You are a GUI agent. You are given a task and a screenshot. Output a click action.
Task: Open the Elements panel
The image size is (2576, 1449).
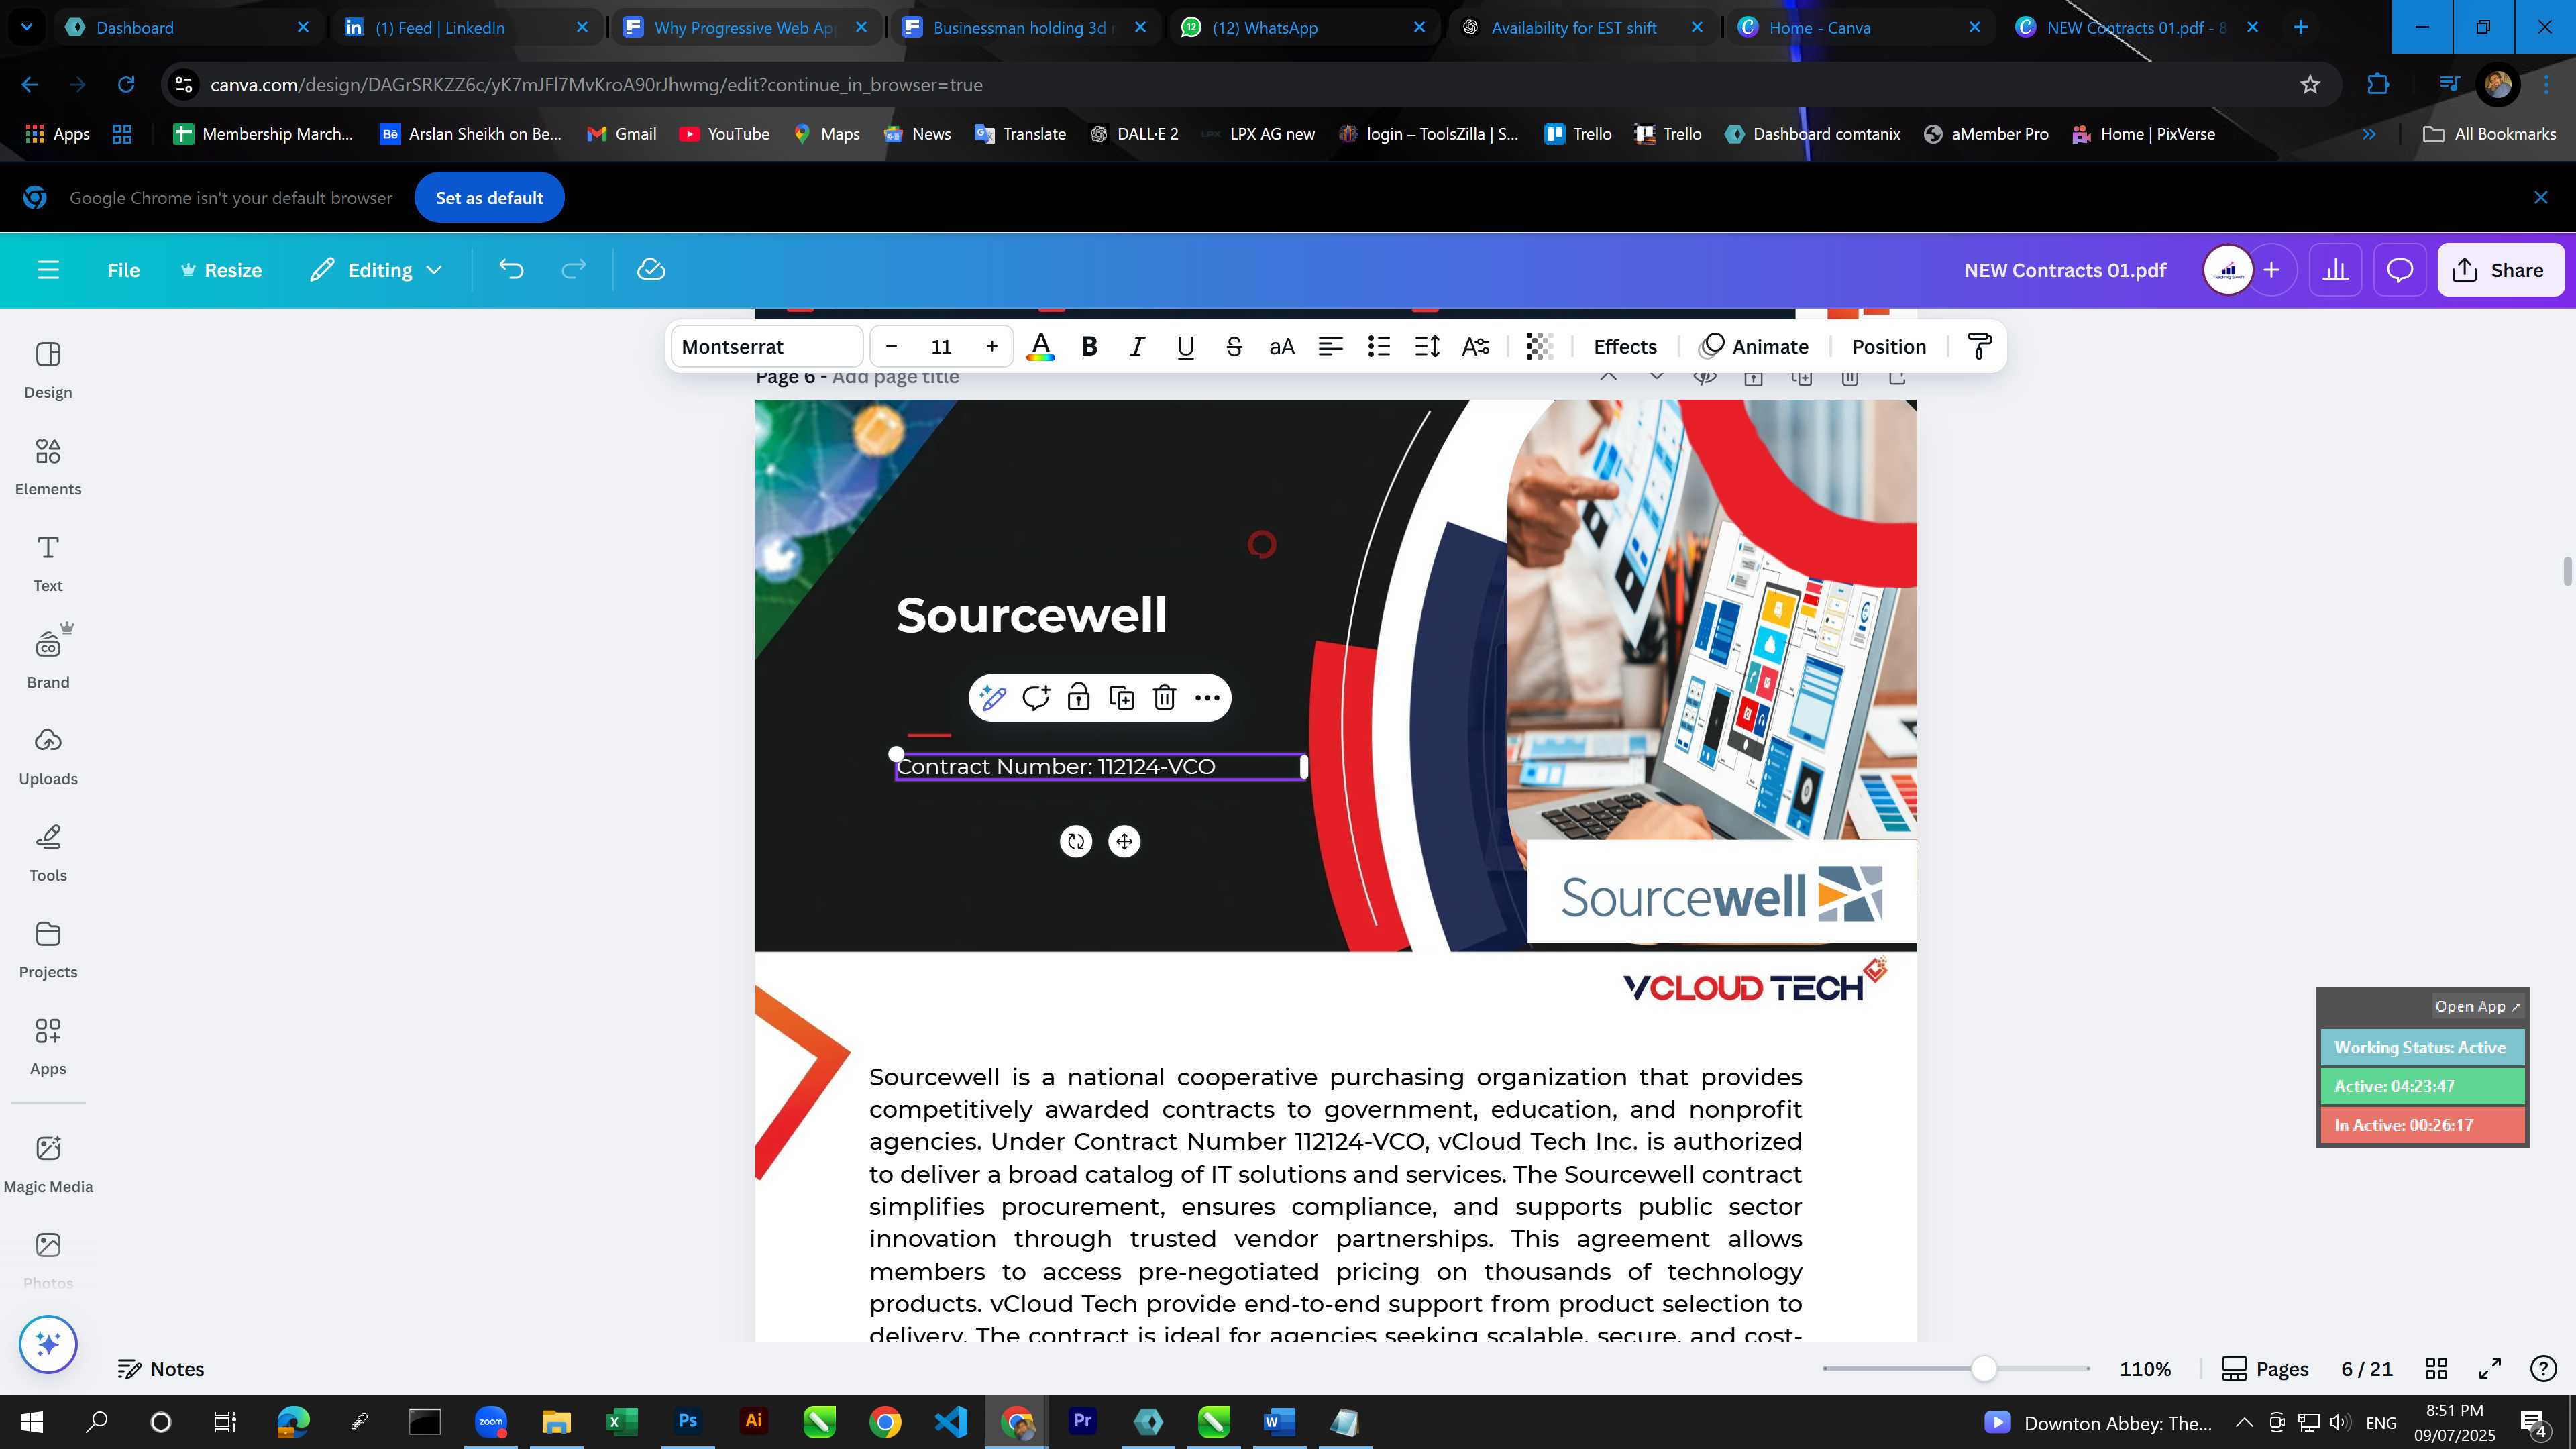pos(48,467)
